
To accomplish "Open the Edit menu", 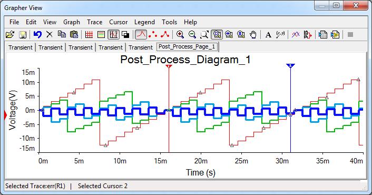I will click(x=31, y=22).
